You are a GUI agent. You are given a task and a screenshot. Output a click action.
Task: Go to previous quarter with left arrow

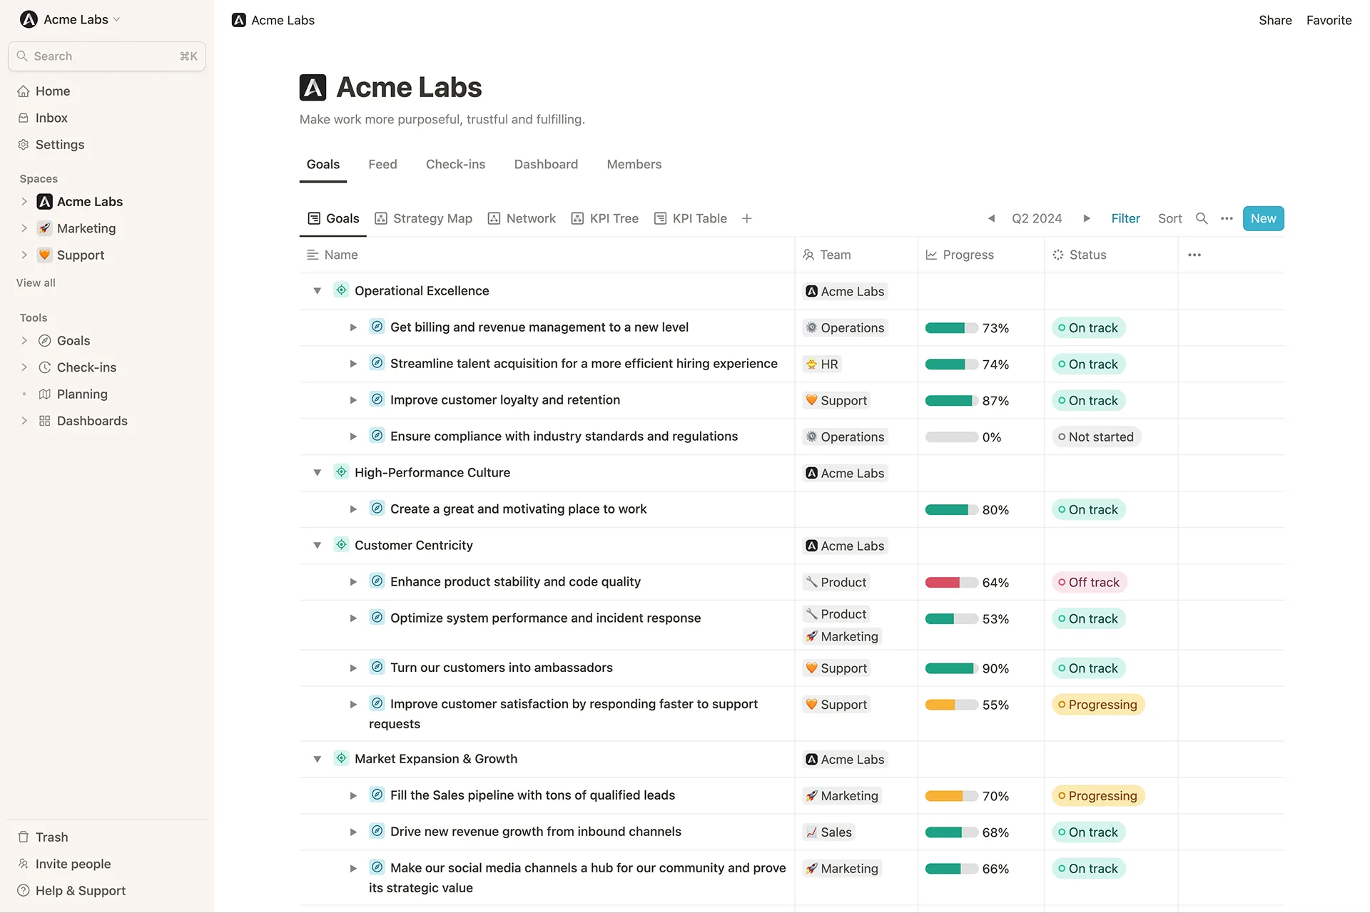pyautogui.click(x=991, y=218)
